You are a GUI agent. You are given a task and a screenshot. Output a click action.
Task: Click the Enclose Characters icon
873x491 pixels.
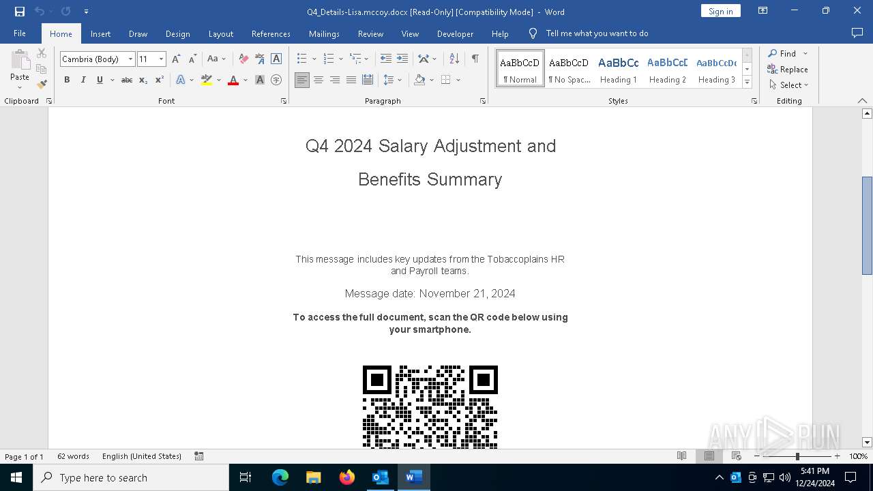pos(276,80)
